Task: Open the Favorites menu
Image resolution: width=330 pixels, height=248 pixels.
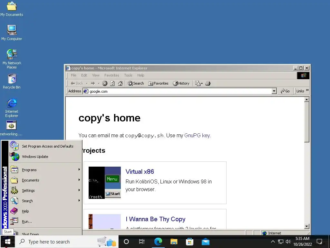Action: (x=112, y=75)
